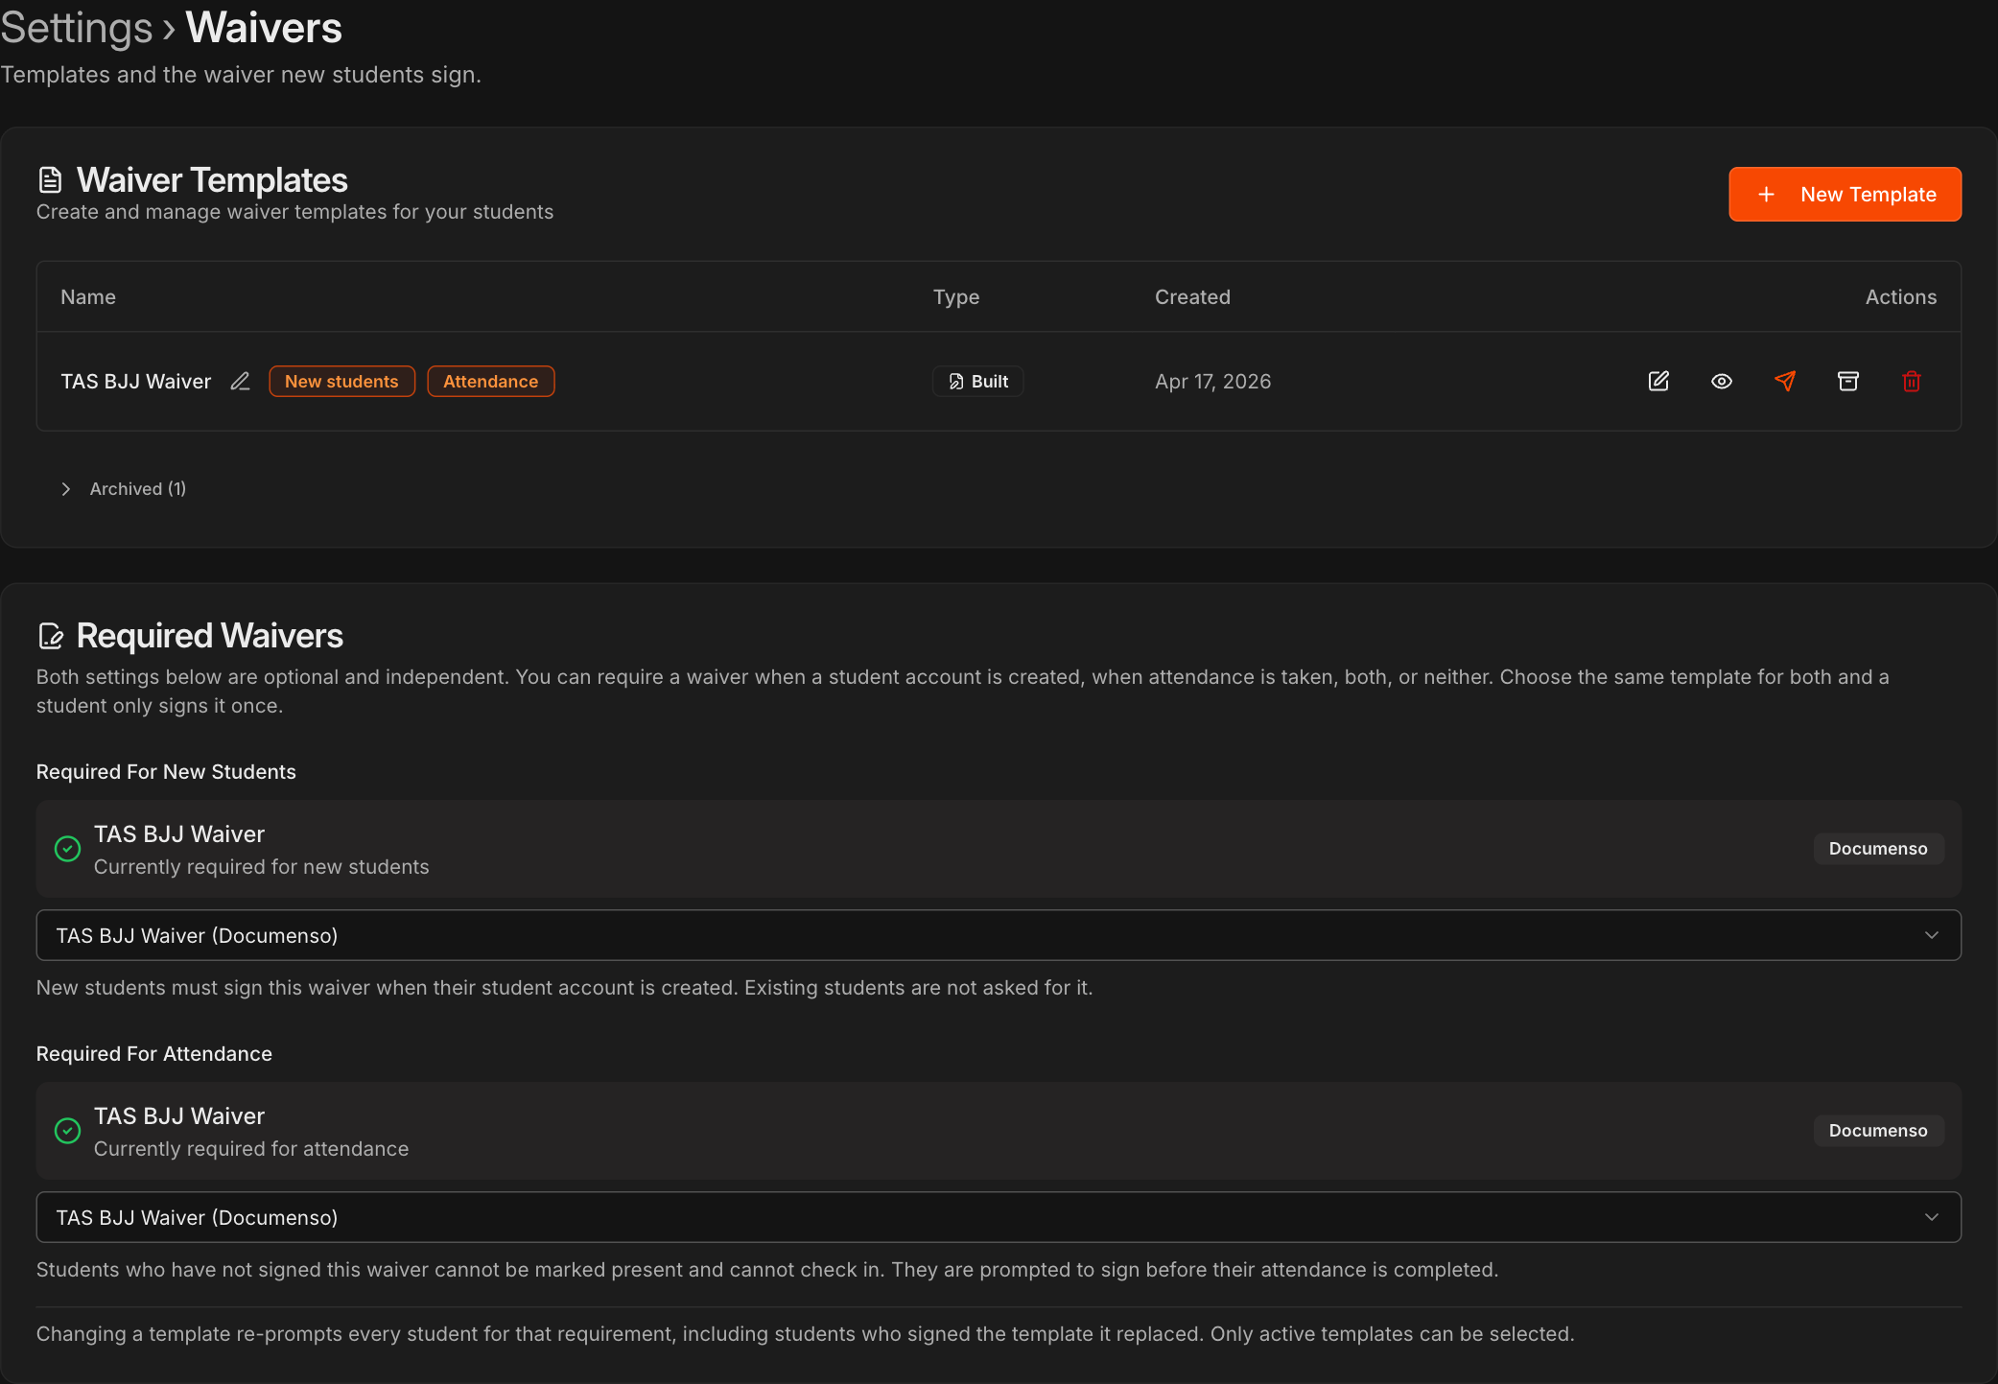Click the Type column header
The width and height of the screenshot is (1998, 1384).
click(x=956, y=297)
